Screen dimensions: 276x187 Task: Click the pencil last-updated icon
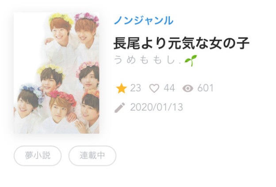(120, 108)
